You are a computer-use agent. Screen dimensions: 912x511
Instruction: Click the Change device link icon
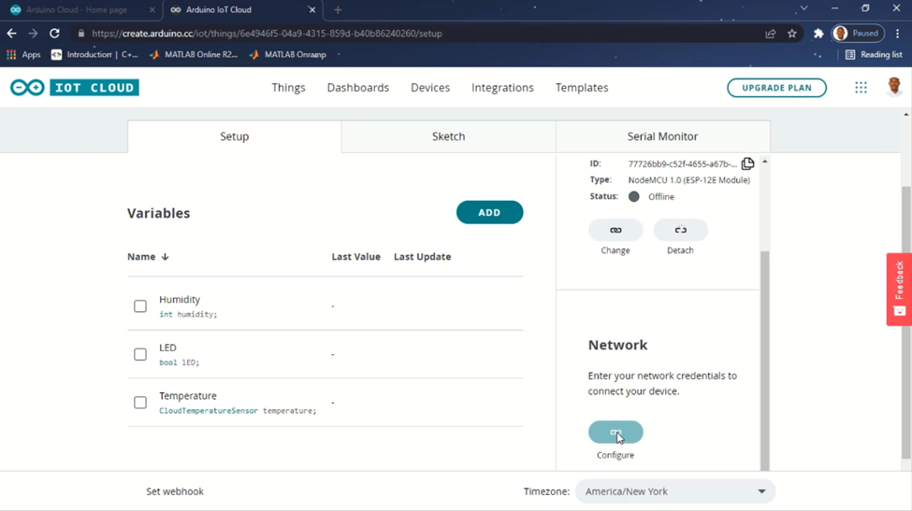[x=615, y=230]
